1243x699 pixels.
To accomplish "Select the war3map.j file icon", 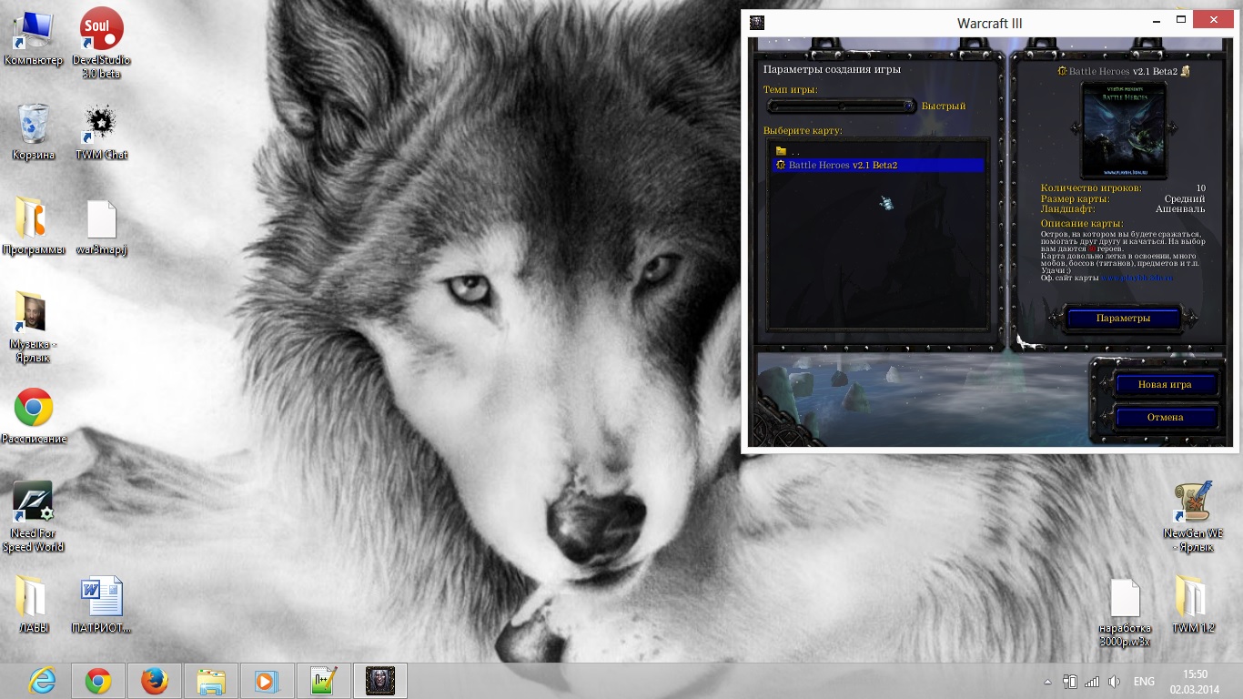I will (101, 221).
